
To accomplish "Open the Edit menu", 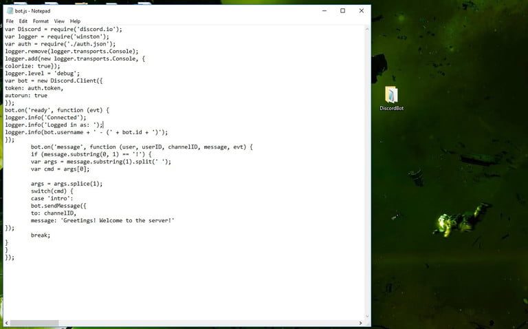I will [23, 21].
